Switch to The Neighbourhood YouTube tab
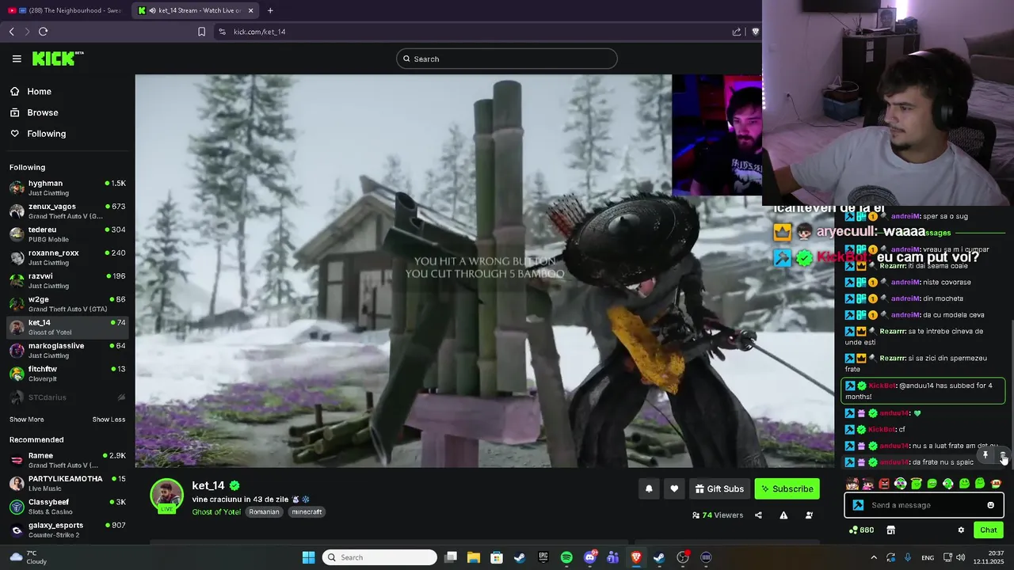Viewport: 1014px width, 570px height. click(65, 10)
